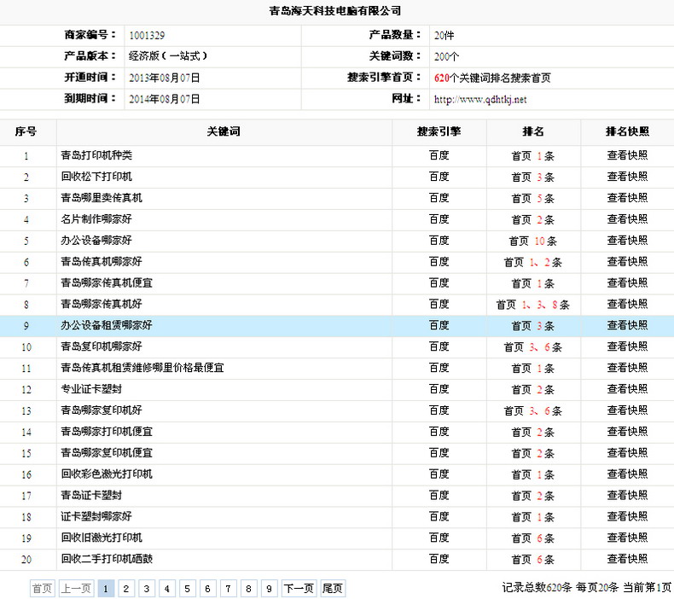
Task: Click ranking 首页 1、3、8条 cell
Action: (533, 305)
